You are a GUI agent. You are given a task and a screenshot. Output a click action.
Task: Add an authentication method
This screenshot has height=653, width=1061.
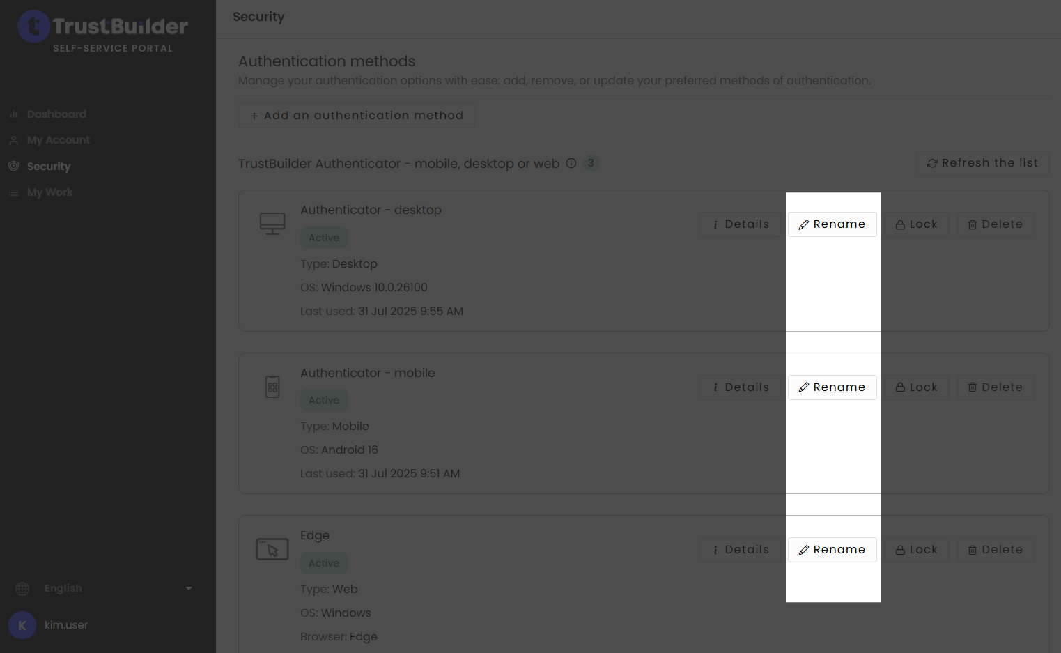click(x=357, y=116)
